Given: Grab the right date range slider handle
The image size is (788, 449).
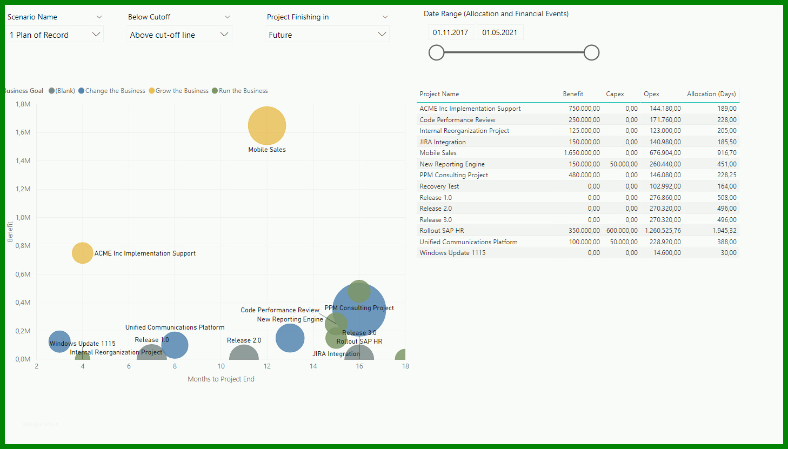Looking at the screenshot, I should (x=592, y=52).
